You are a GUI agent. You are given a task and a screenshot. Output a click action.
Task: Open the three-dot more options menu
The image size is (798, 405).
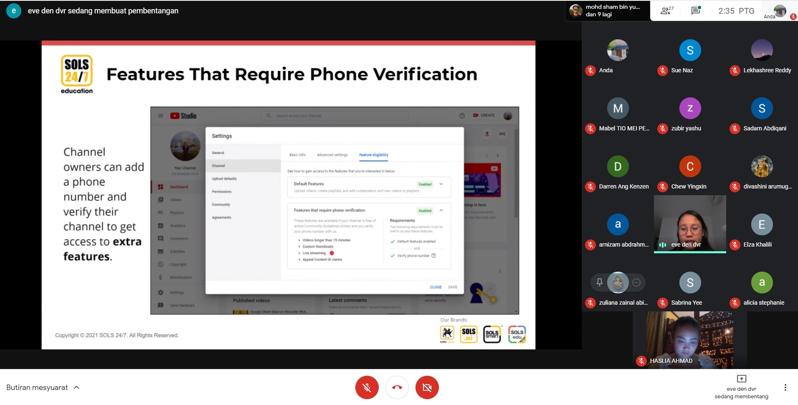tap(785, 387)
